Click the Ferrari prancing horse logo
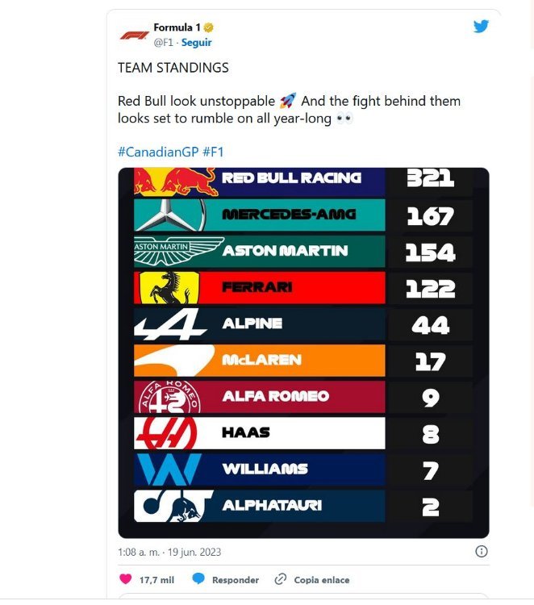This screenshot has width=534, height=605. [x=169, y=287]
